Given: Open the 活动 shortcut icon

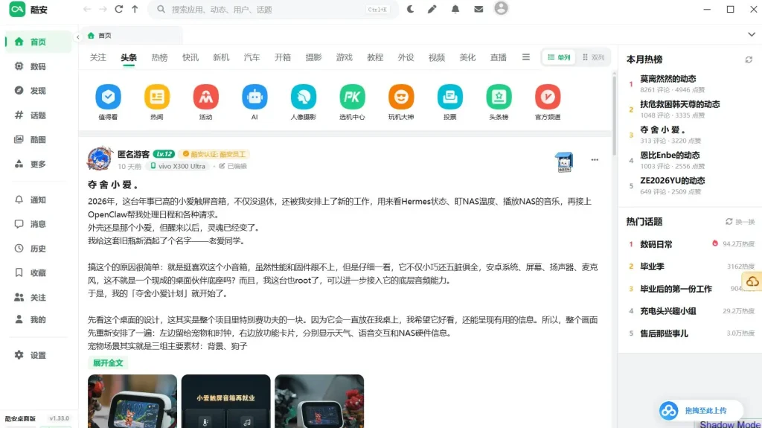Looking at the screenshot, I should pyautogui.click(x=205, y=97).
